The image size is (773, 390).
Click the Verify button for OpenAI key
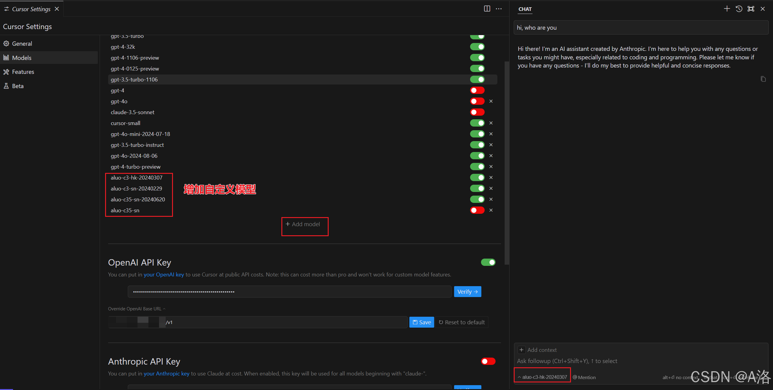pyautogui.click(x=467, y=292)
